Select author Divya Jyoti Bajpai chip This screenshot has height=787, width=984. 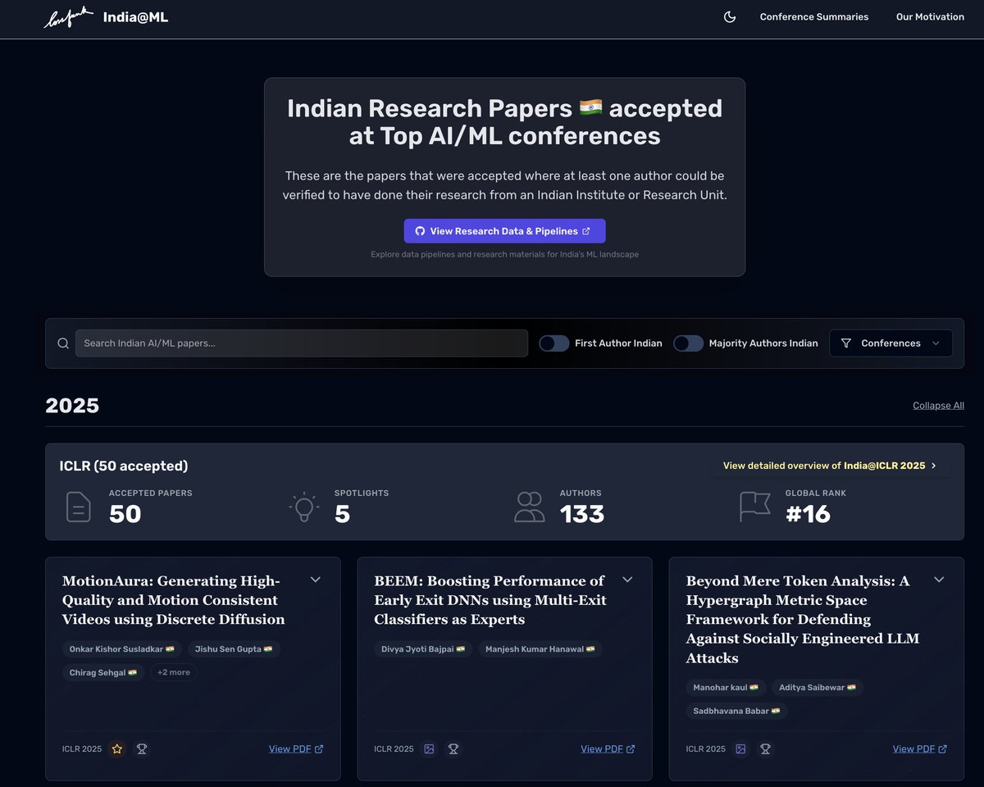[x=423, y=649]
